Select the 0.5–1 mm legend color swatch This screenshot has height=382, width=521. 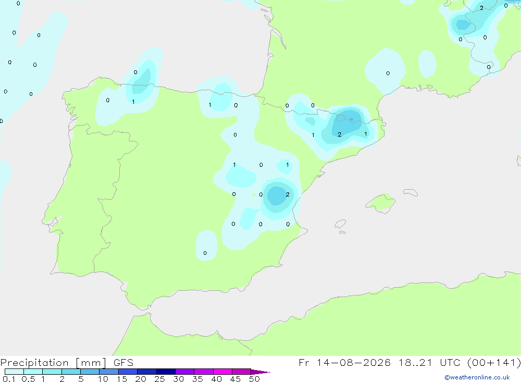click(x=33, y=372)
